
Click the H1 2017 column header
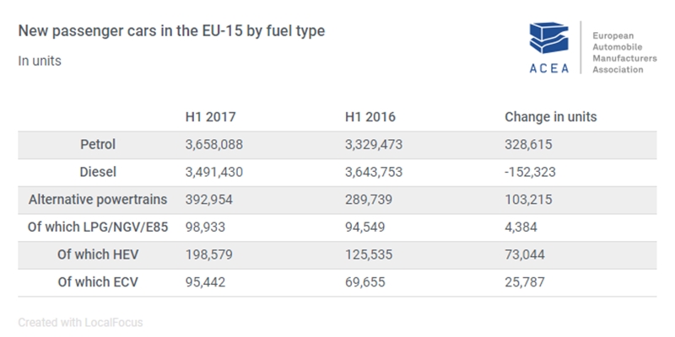click(210, 117)
